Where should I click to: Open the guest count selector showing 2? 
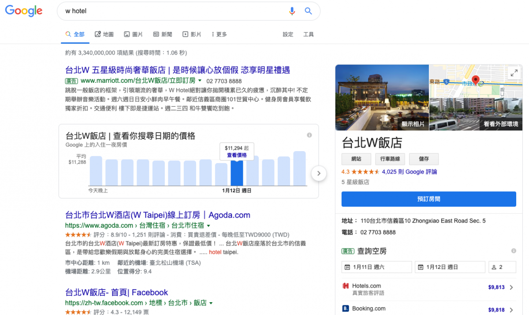point(502,267)
